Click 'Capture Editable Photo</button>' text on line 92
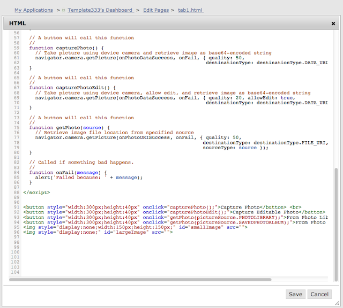 [279, 212]
